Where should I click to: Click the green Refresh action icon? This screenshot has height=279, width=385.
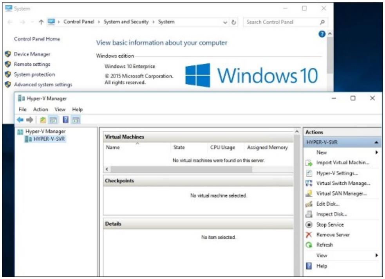(x=309, y=245)
